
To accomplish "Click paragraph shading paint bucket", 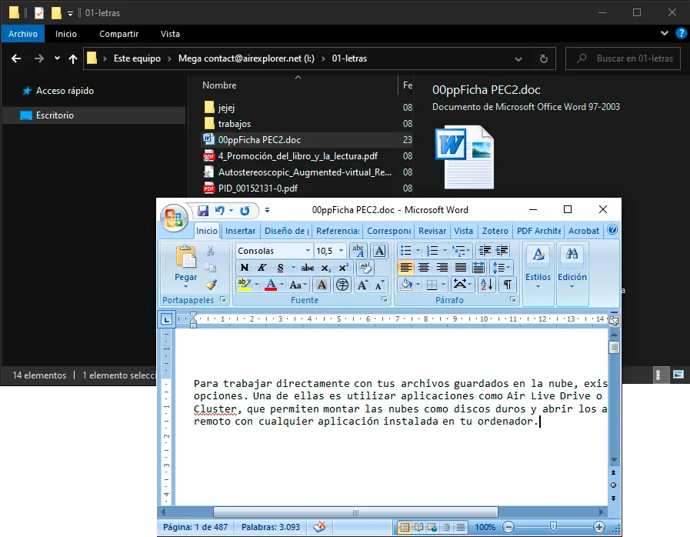I will coord(407,285).
